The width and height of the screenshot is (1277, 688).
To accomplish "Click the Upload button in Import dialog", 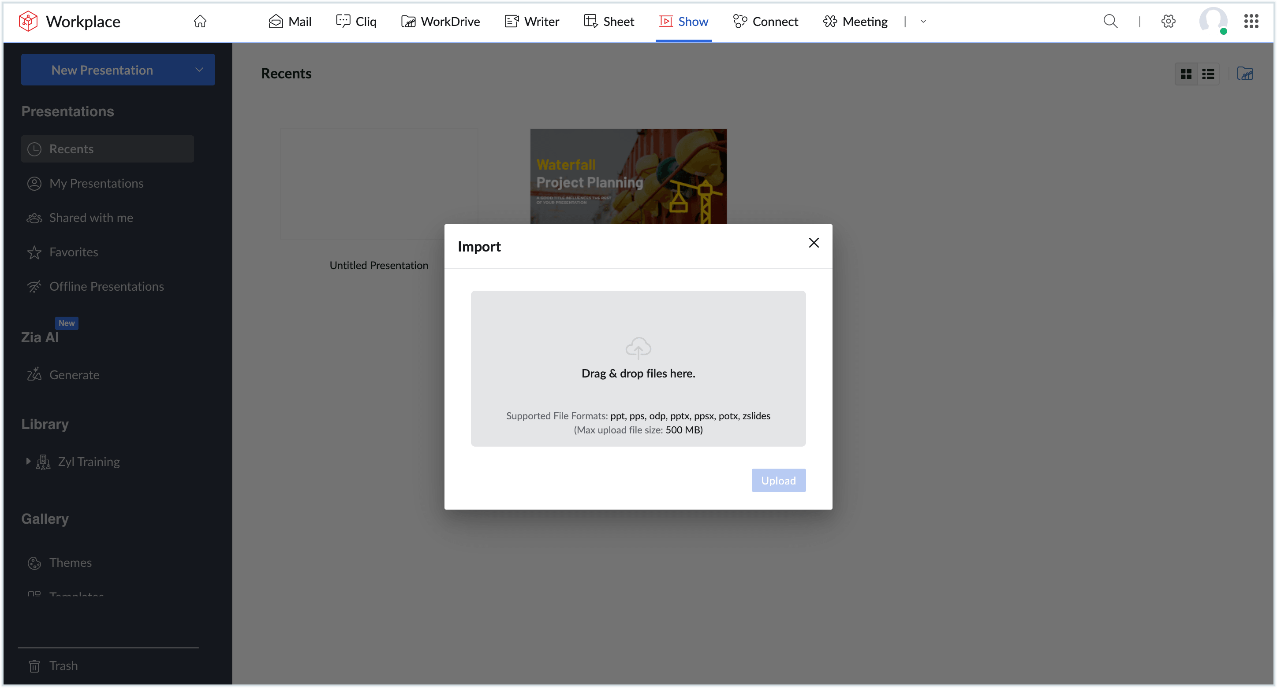I will pos(778,480).
